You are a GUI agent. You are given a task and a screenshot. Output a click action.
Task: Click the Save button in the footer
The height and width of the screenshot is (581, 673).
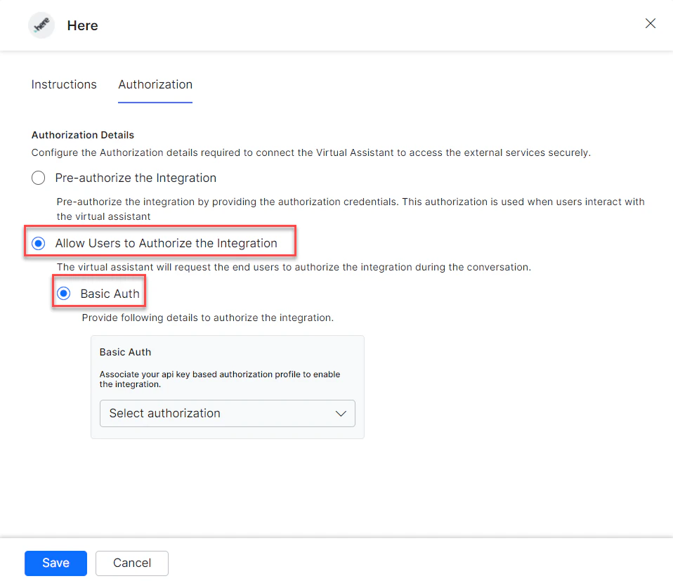pyautogui.click(x=55, y=563)
